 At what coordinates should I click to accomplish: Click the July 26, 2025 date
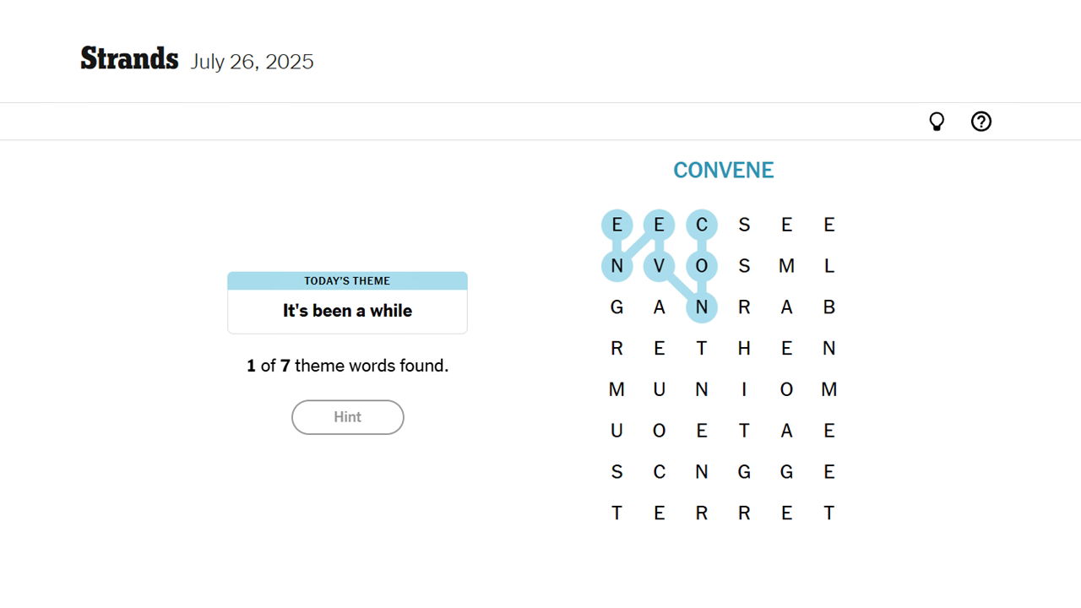tap(252, 62)
